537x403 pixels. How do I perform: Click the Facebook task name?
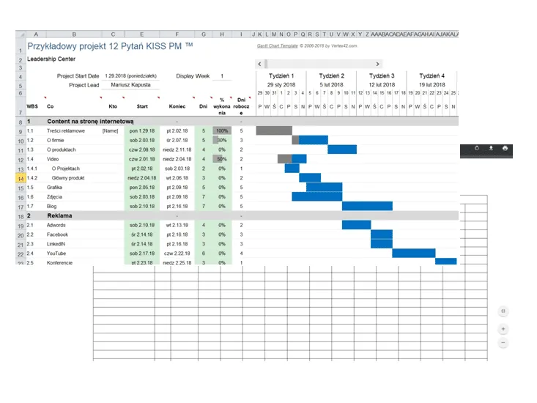[x=58, y=234]
